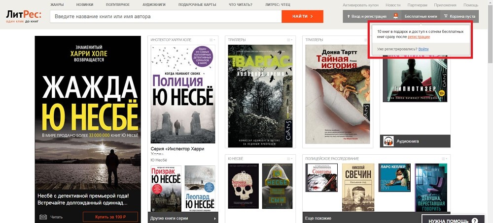Click the Полицейское расследование heading

(x=332, y=159)
